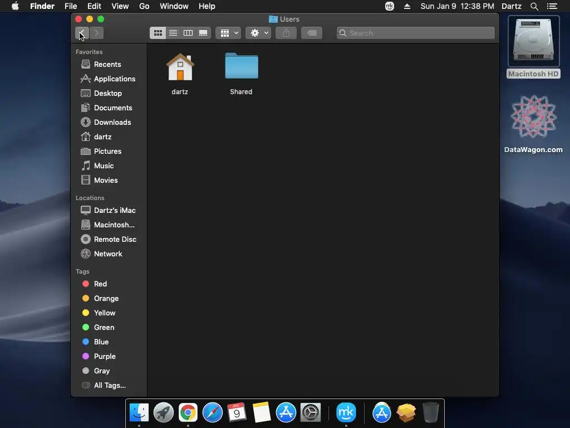Viewport: 570px width, 428px height.
Task: Open the Window menu
Action: point(174,6)
